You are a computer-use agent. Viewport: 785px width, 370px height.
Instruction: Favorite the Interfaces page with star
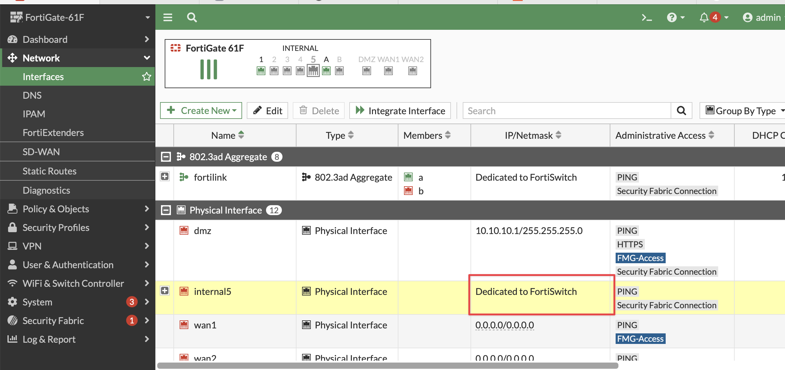coord(146,76)
